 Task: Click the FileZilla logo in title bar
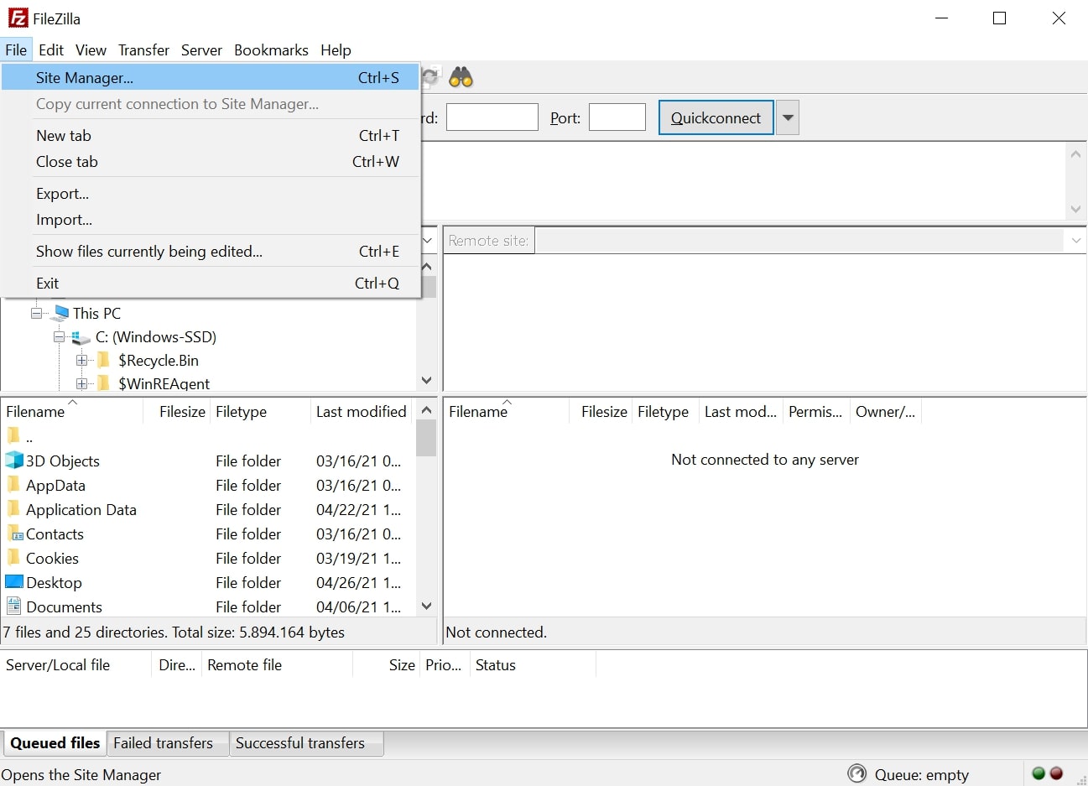click(18, 18)
